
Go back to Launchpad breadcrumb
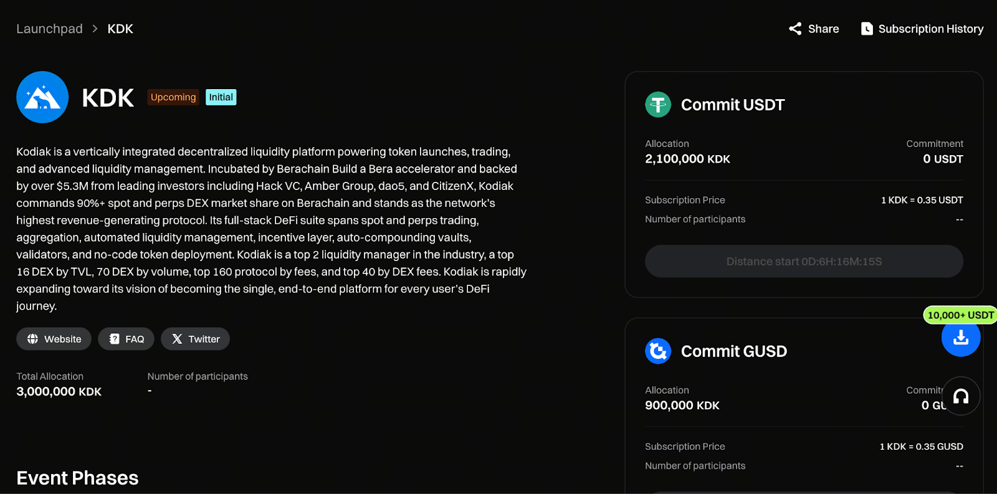tap(49, 29)
